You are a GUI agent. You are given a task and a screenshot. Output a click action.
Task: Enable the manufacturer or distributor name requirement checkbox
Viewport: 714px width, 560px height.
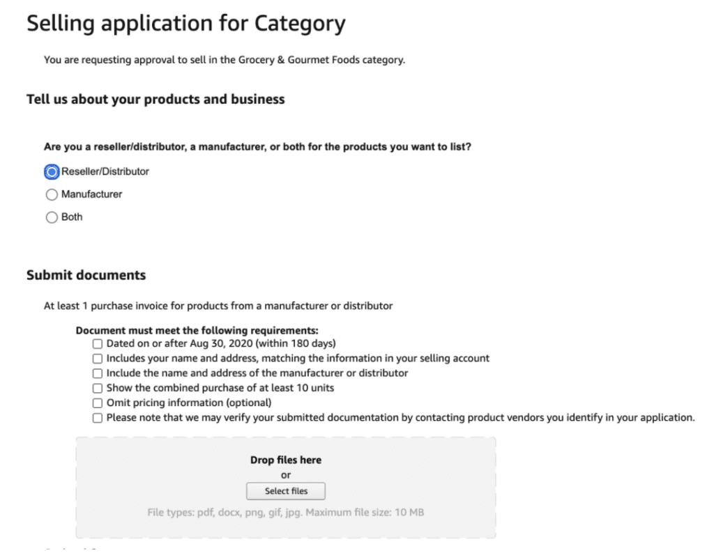pyautogui.click(x=98, y=373)
